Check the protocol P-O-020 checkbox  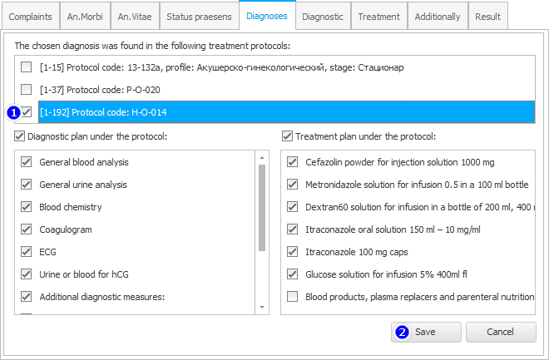click(27, 90)
